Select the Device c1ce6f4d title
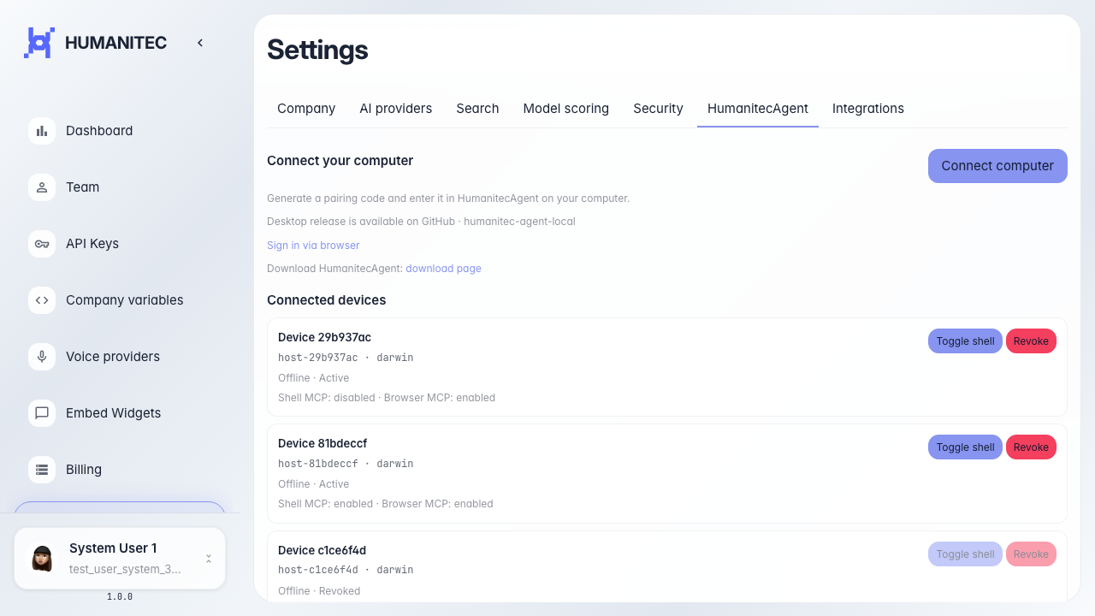Screen dimensions: 1095x616 (322, 550)
